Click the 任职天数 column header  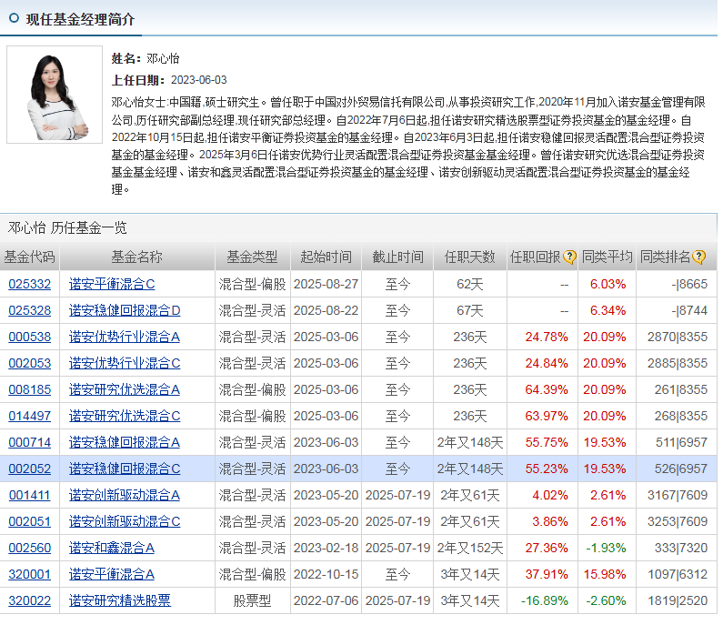470,257
